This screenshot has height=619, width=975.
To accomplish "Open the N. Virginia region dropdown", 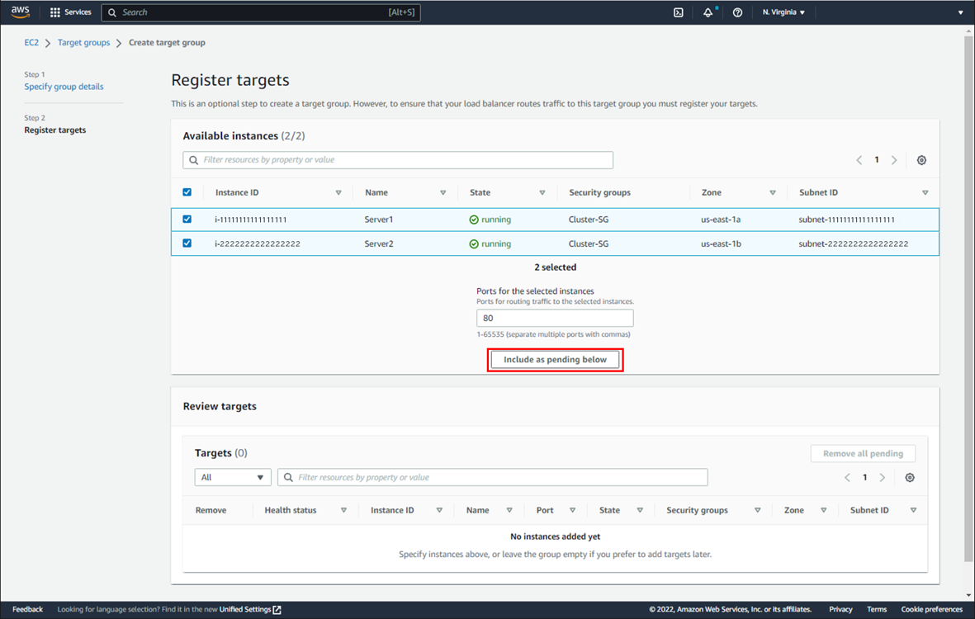I will pyautogui.click(x=783, y=12).
